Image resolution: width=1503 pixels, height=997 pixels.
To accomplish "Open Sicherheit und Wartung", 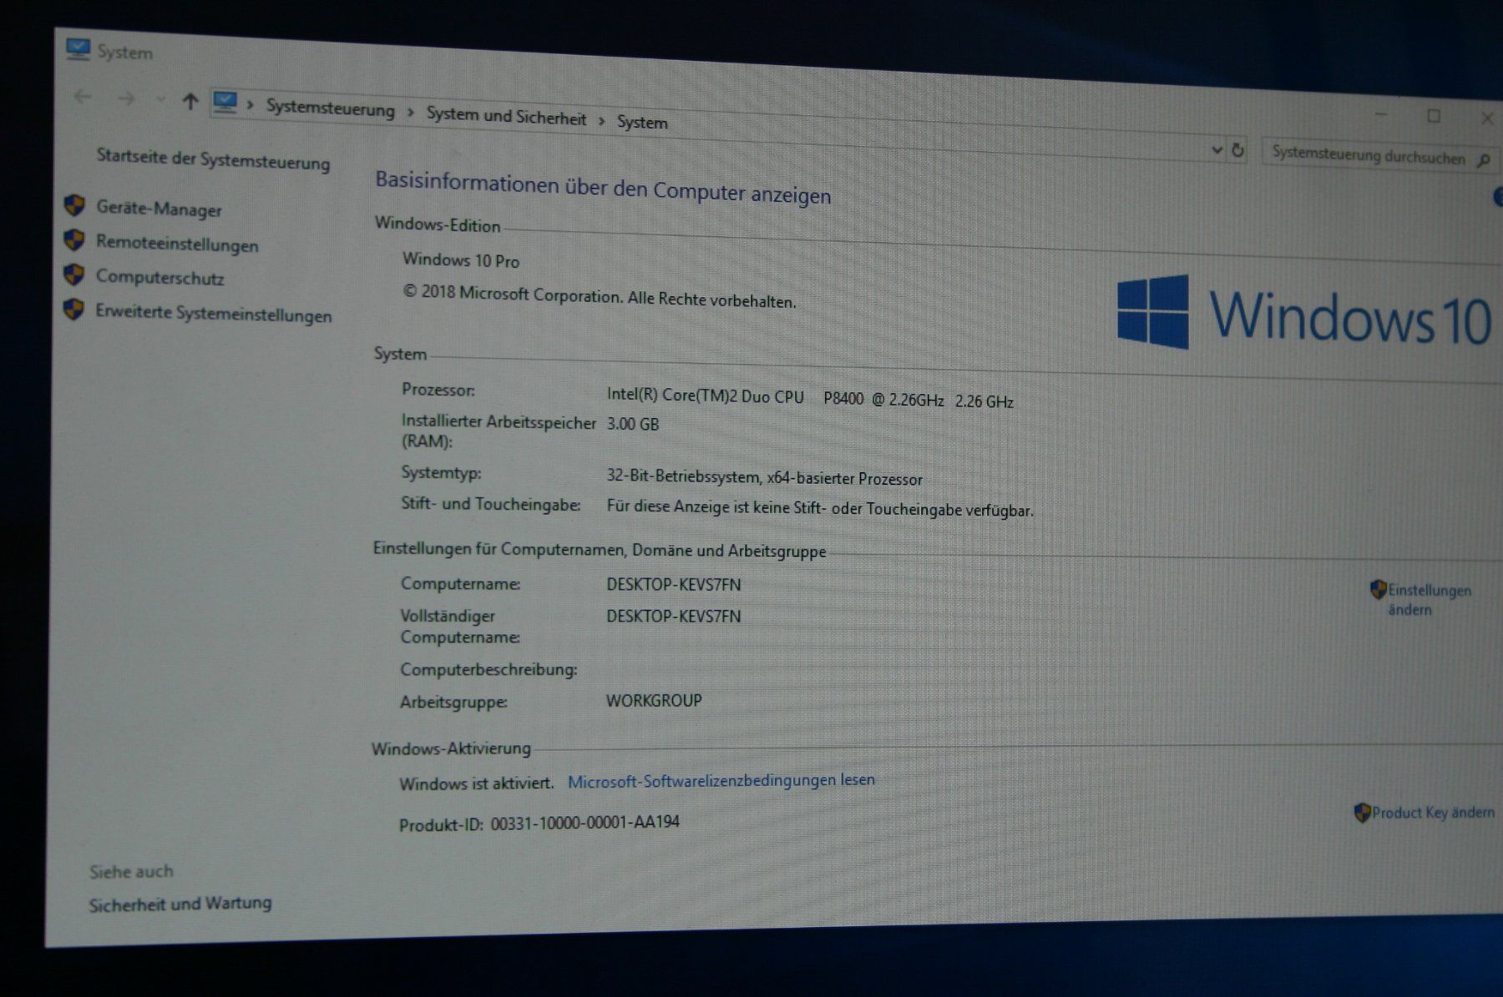I will tap(180, 904).
